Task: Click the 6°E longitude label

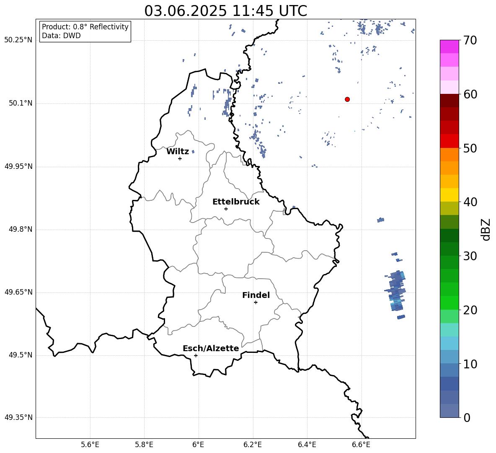Action: coord(198,445)
